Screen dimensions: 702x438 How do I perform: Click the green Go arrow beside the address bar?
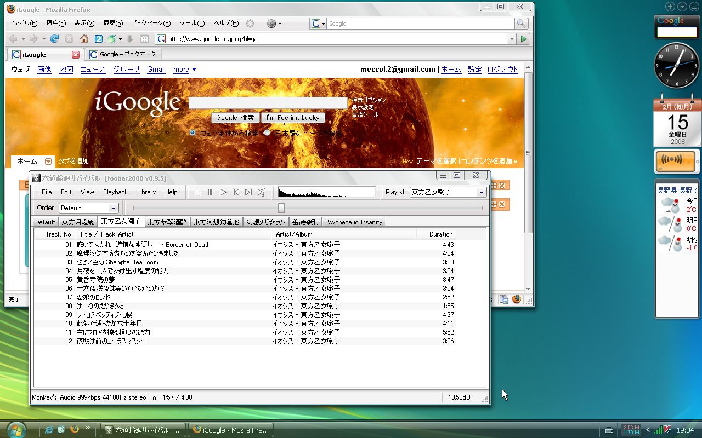524,39
